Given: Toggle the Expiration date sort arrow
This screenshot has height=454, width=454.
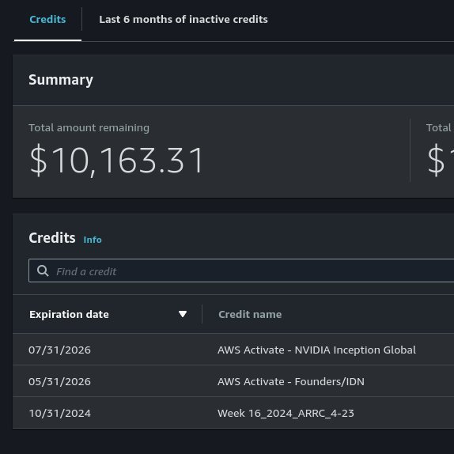Looking at the screenshot, I should coord(183,314).
